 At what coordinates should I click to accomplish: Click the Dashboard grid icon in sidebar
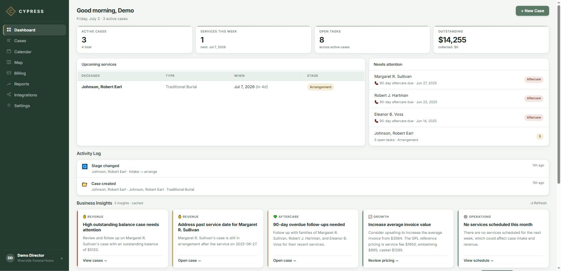pyautogui.click(x=9, y=30)
